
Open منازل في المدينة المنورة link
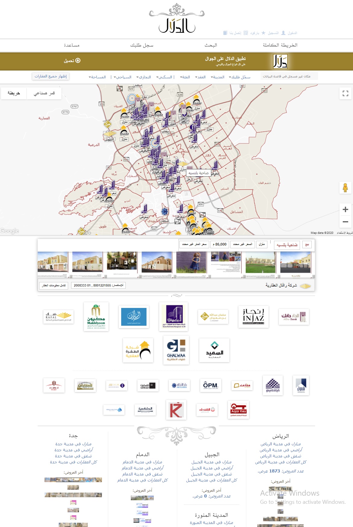coord(212,522)
